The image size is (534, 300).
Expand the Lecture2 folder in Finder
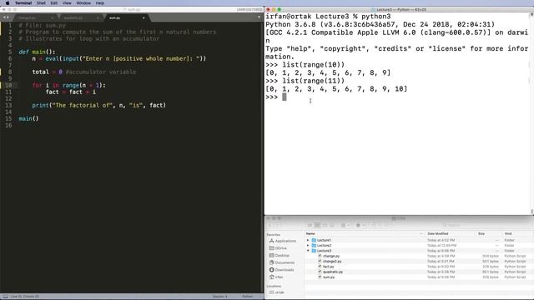tap(308, 246)
